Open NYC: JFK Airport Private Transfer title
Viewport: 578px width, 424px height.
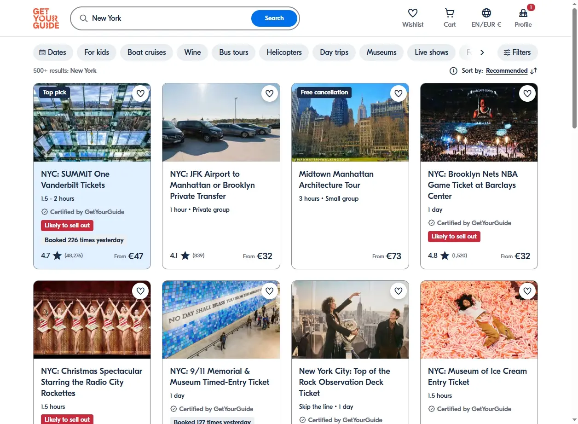pyautogui.click(x=212, y=185)
